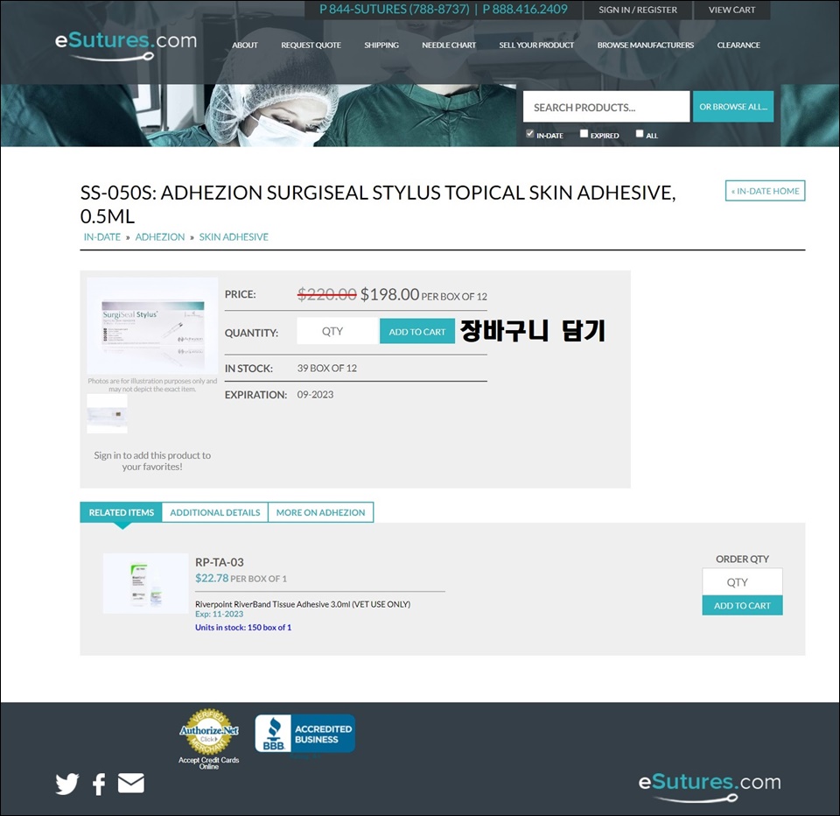The width and height of the screenshot is (840, 816).
Task: Click the $22.78 price of RP-TA-03
Action: tap(212, 578)
